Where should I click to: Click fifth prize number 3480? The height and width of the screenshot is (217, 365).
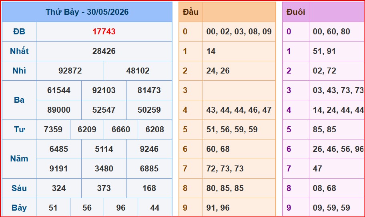coord(104,168)
